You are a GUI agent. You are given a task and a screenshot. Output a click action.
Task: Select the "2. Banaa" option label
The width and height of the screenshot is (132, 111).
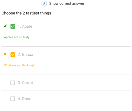[x=25, y=55]
